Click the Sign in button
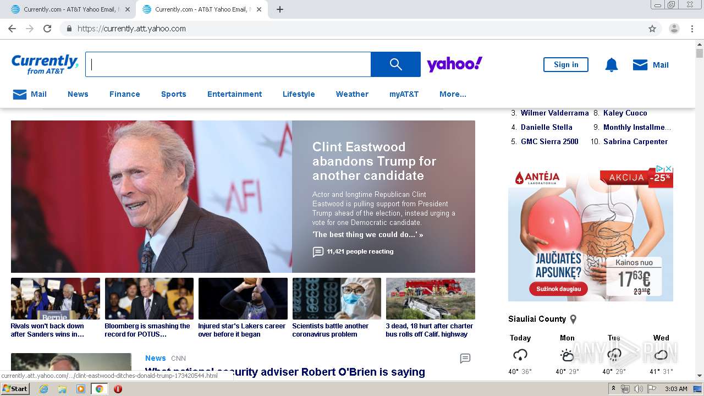The height and width of the screenshot is (396, 704). 566,64
